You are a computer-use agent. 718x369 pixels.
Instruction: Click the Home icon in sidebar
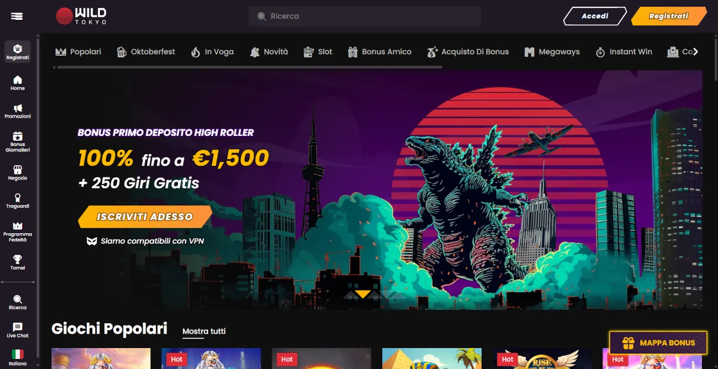click(18, 80)
